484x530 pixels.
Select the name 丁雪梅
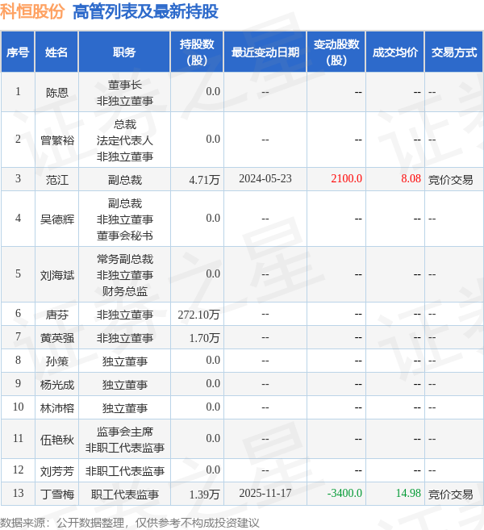click(57, 495)
